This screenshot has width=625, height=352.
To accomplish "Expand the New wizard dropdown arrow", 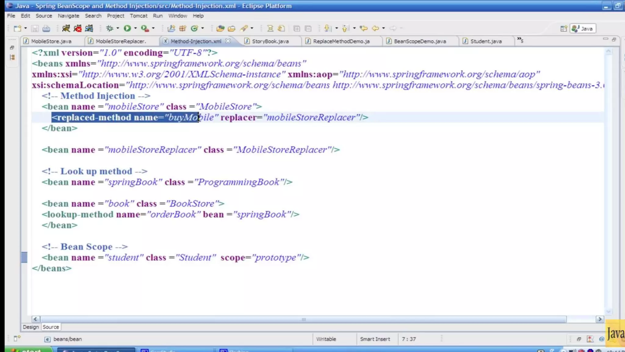I will click(26, 28).
